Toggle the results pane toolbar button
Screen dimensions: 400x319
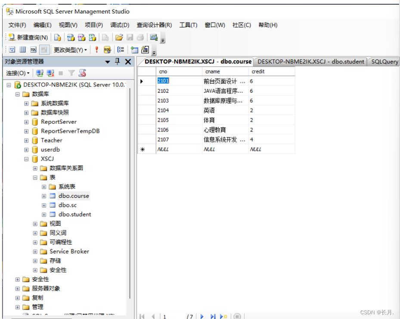pos(44,50)
